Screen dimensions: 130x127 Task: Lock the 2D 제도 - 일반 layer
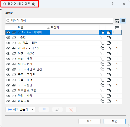pos(102,43)
